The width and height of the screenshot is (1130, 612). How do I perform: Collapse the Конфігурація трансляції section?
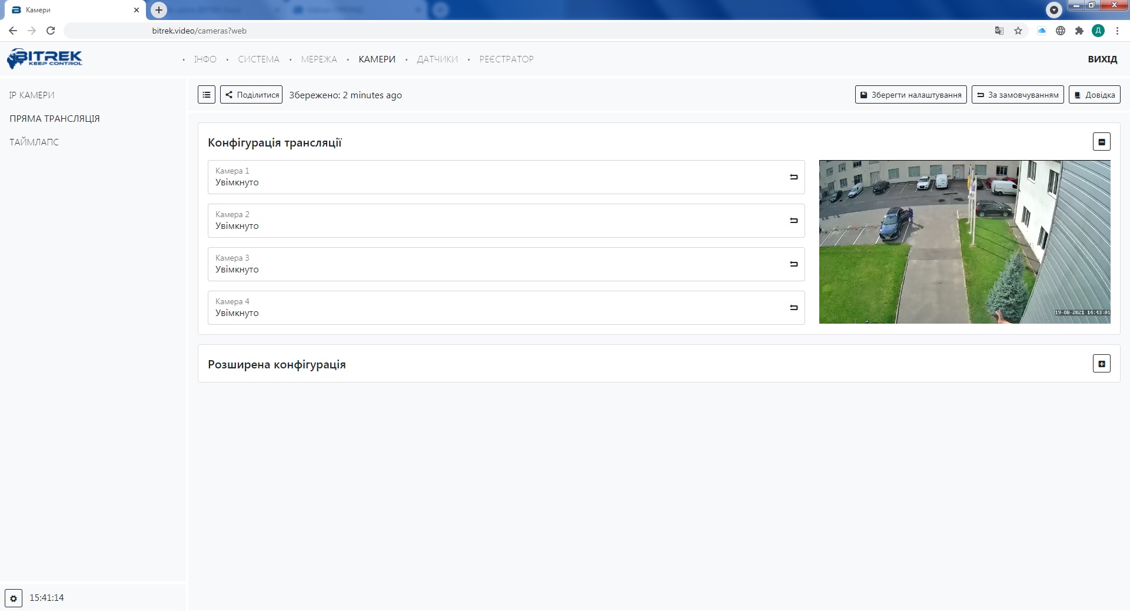1101,142
